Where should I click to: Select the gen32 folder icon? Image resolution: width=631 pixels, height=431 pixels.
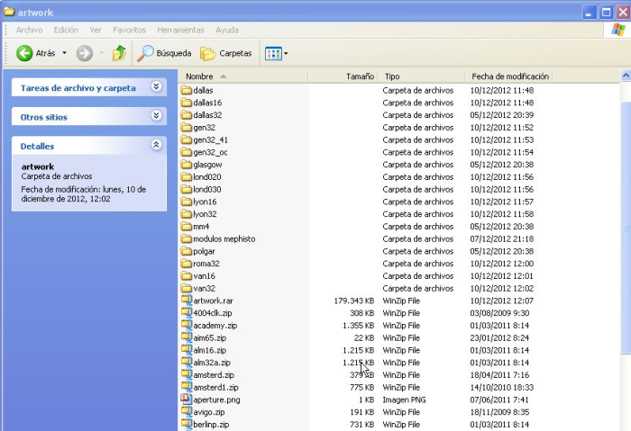click(187, 128)
